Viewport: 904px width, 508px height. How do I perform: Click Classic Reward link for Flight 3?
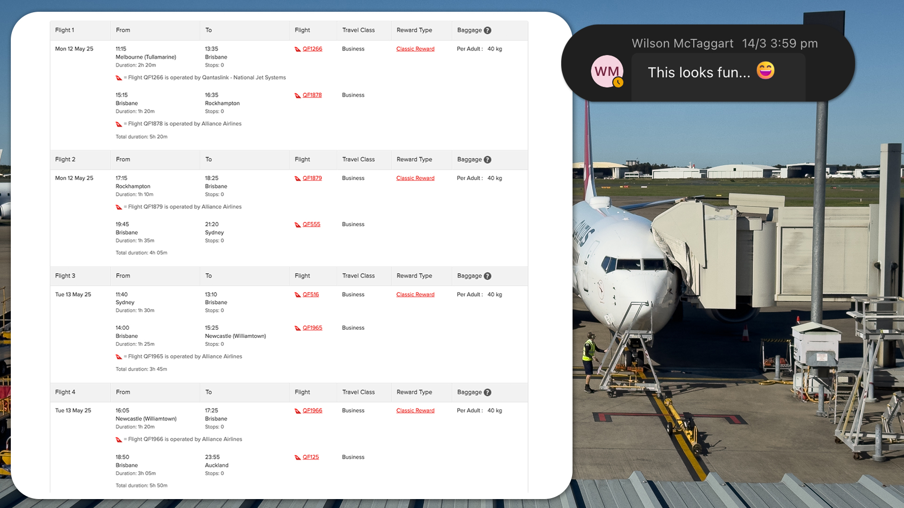415,294
